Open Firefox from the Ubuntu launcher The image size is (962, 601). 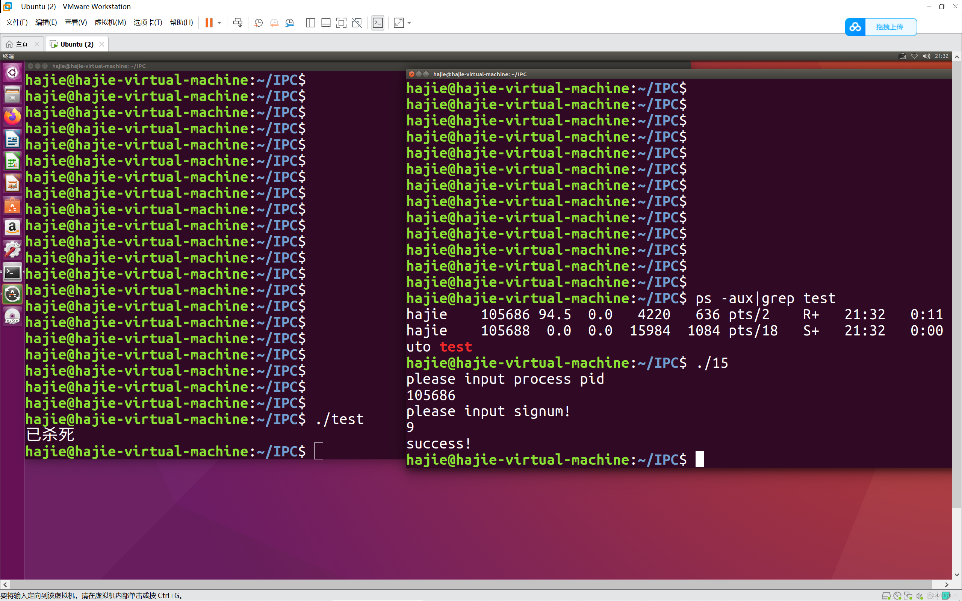click(12, 117)
